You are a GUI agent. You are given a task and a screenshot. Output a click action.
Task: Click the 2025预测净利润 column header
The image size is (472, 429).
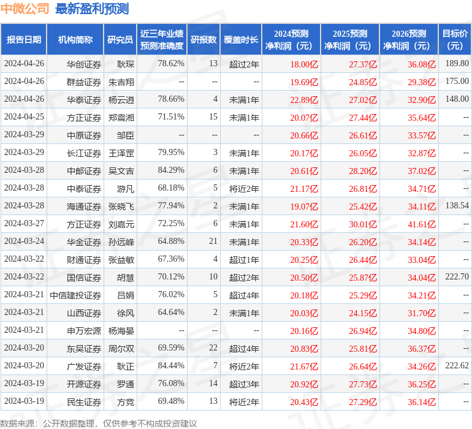(350, 39)
